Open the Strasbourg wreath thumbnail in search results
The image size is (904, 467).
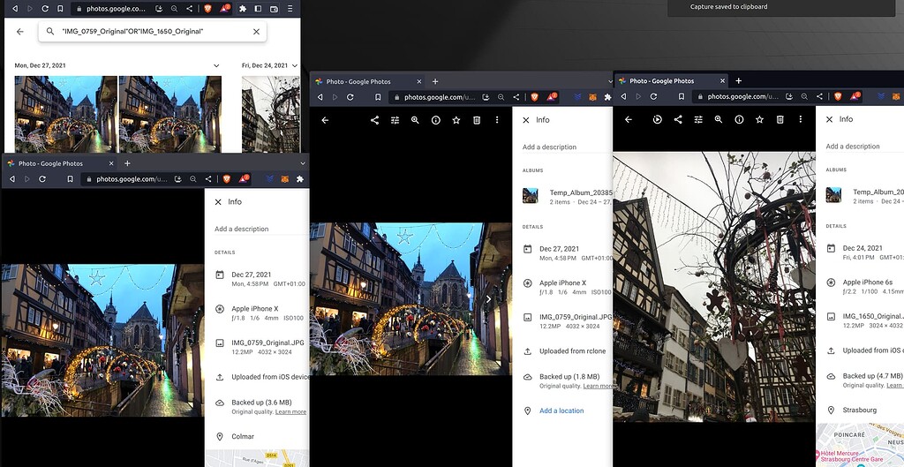[270, 114]
